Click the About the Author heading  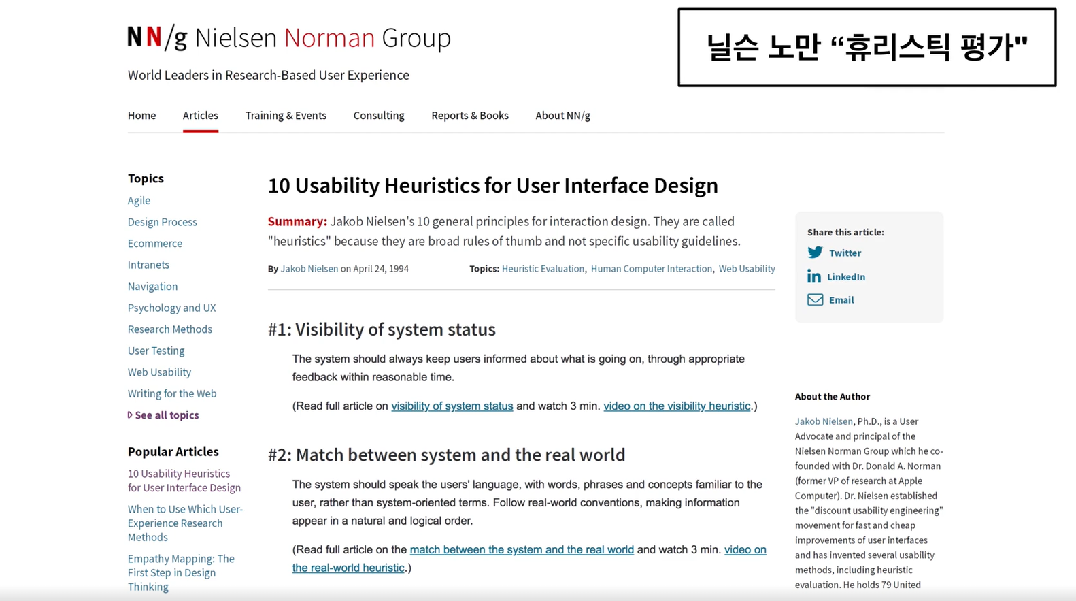point(833,397)
